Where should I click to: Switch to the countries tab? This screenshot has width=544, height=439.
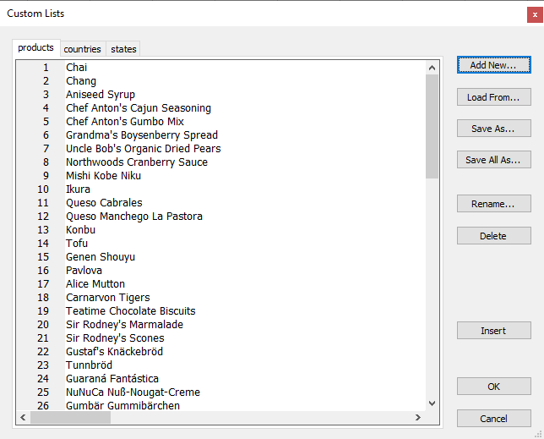82,49
